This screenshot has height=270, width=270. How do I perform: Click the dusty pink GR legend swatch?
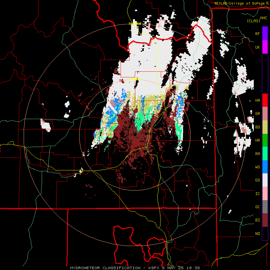[265, 114]
